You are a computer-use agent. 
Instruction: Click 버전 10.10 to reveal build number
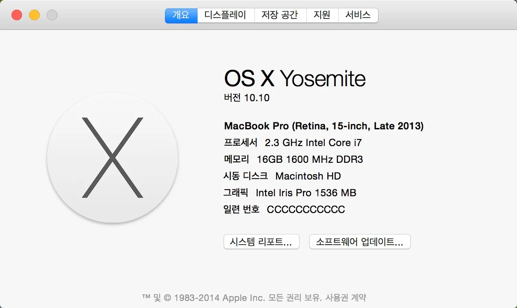pos(247,98)
